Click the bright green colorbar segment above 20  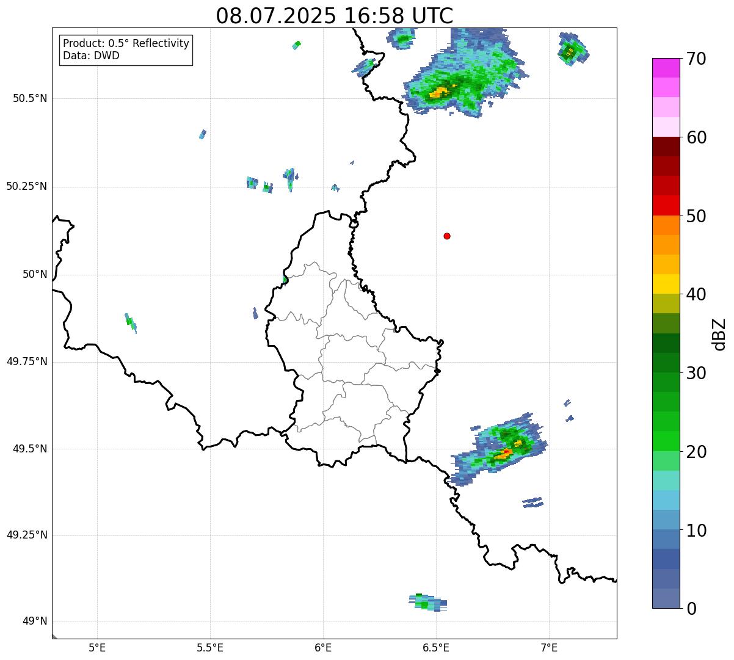666,441
